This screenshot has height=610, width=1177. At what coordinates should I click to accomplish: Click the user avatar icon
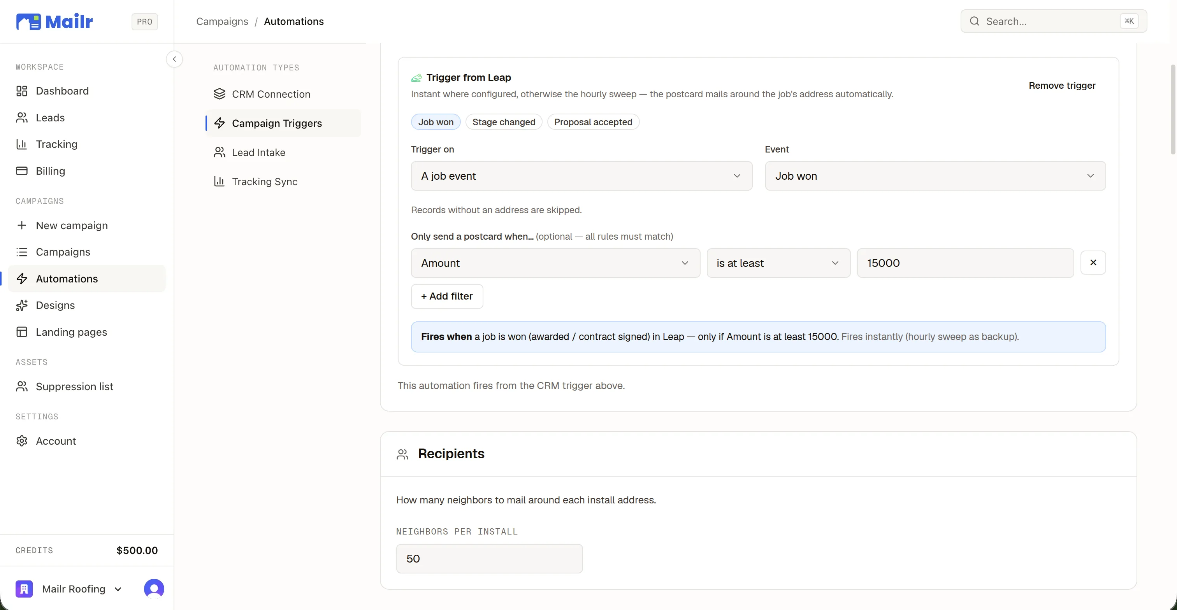tap(154, 589)
